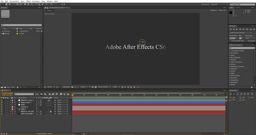Viewport: 256px width, 135px height.
Task: Toggle Live Update icon in timeline
Action: [41, 94]
